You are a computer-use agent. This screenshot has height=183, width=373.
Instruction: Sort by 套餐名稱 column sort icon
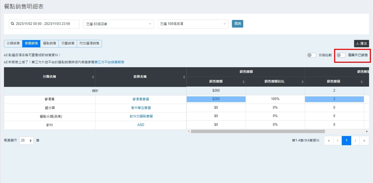tap(184, 77)
